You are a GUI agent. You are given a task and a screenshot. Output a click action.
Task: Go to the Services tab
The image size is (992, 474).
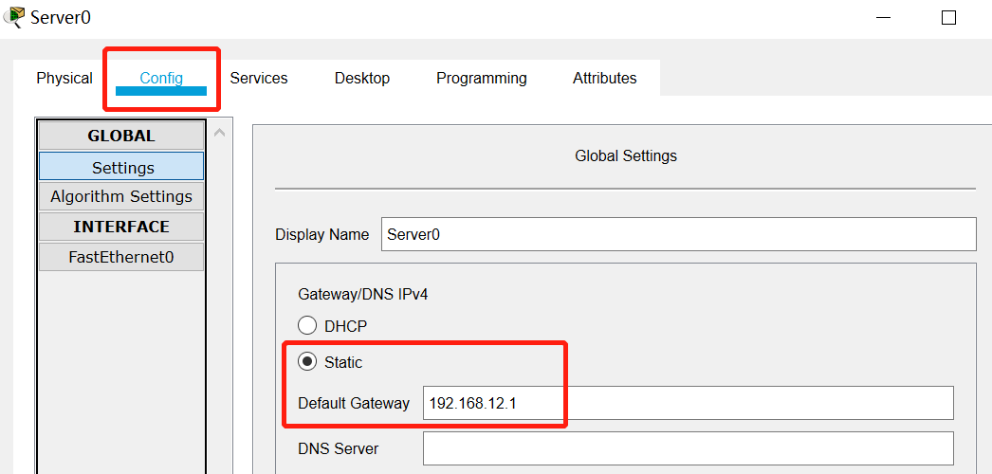(x=259, y=79)
